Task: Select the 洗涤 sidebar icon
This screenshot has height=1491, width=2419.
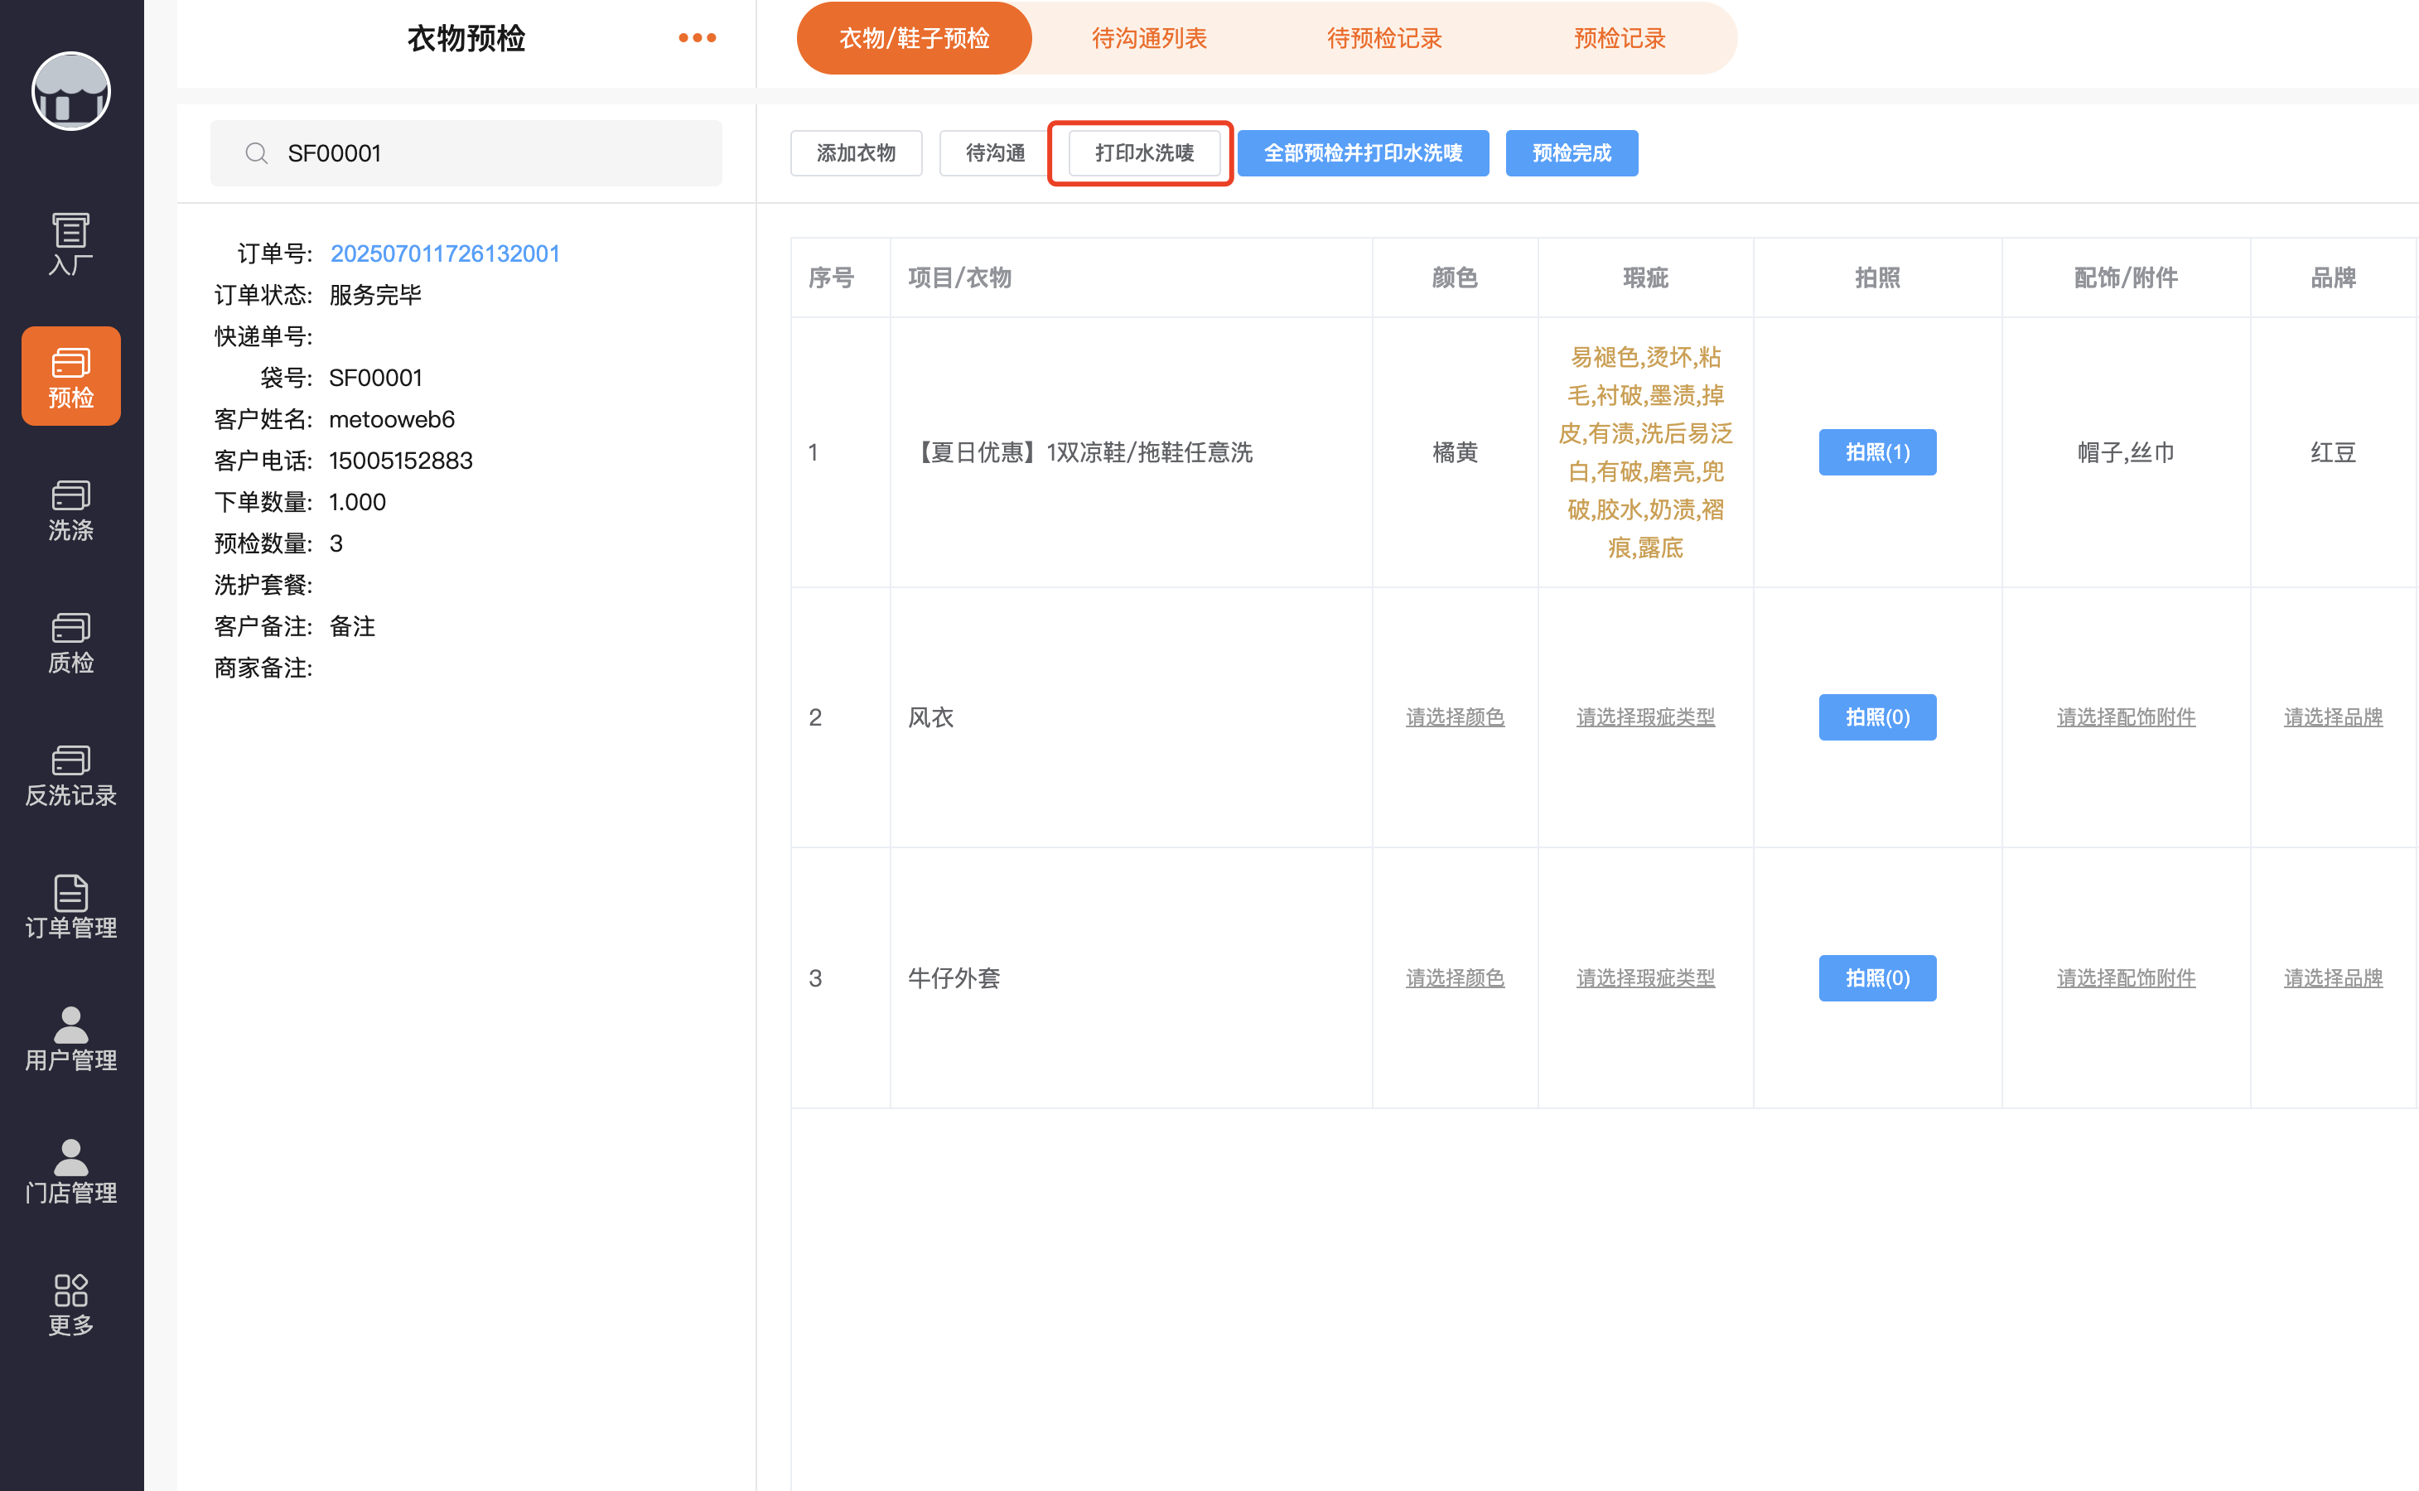Action: pos(71,509)
